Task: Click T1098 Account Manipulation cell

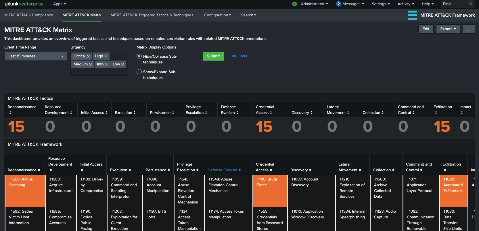Action: 158,191
